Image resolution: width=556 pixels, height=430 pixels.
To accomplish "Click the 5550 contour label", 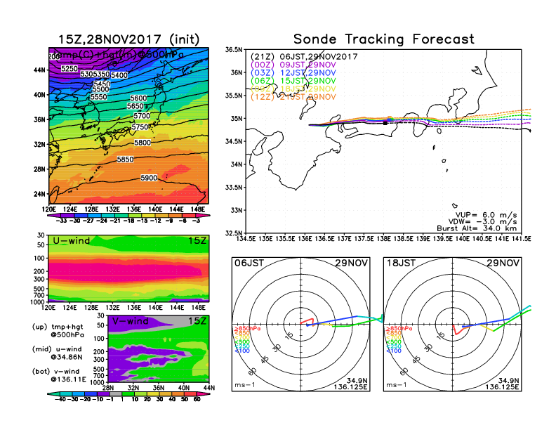I will point(98,97).
